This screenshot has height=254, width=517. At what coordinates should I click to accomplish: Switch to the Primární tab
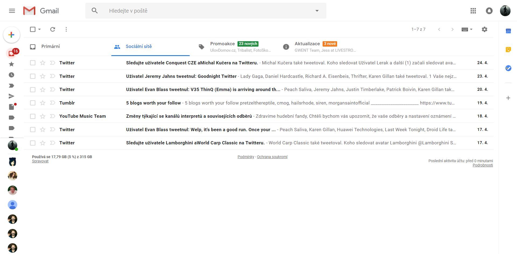tap(50, 46)
